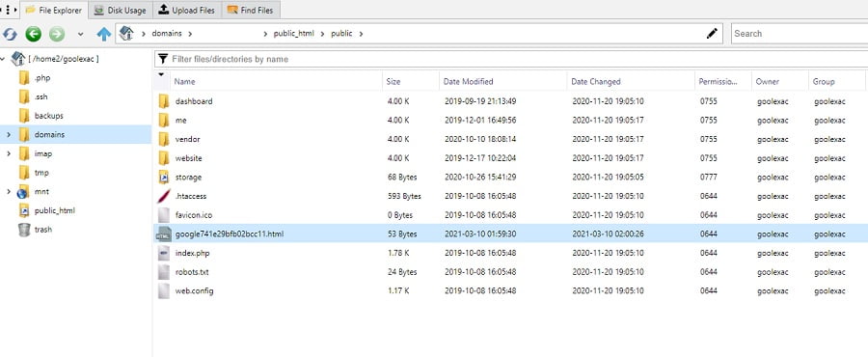Switch to the File Explorer tab
Screen dimensions: 868x357
(x=54, y=10)
